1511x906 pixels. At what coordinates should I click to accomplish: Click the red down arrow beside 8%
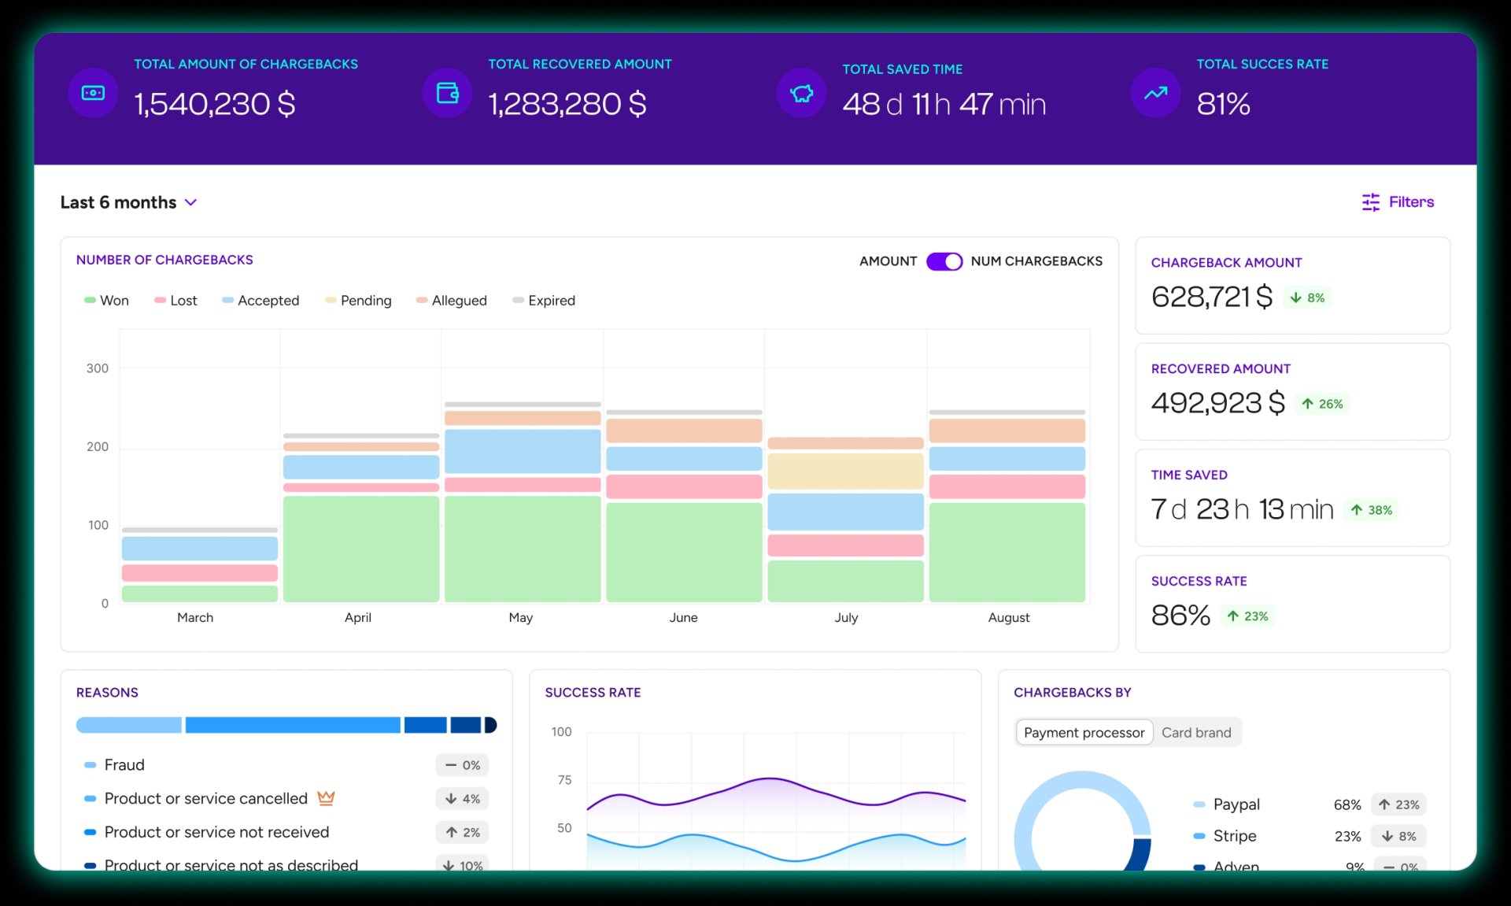tap(1295, 298)
